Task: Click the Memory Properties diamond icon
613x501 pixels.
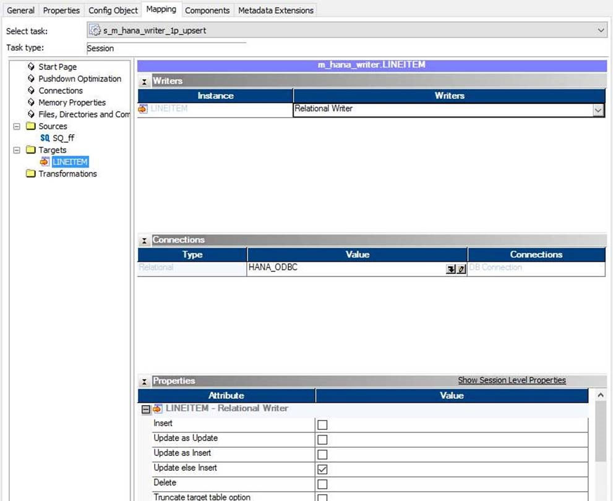Action: (32, 102)
